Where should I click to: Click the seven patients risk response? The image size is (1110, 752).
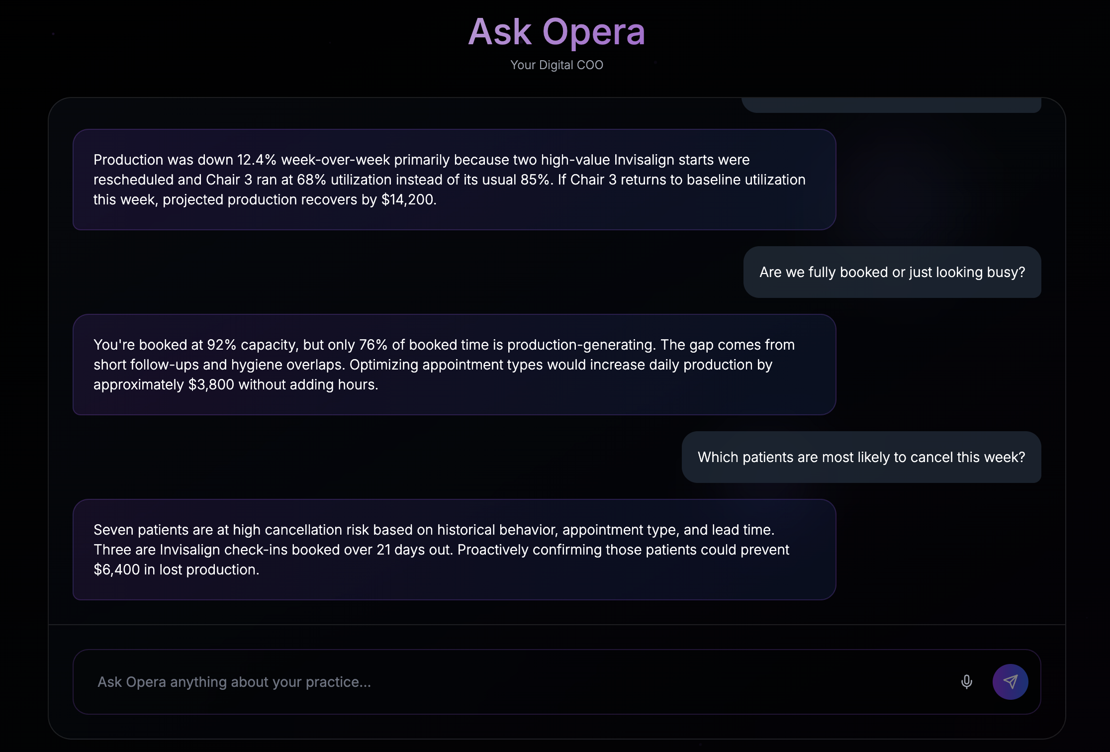coord(455,550)
